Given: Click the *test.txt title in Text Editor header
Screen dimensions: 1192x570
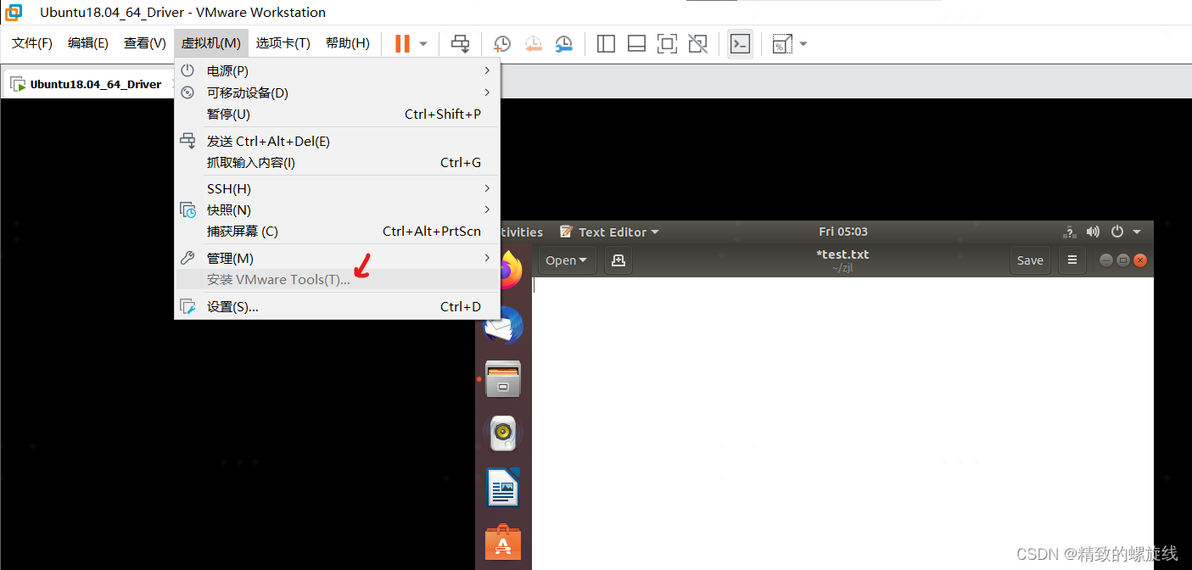Looking at the screenshot, I should click(x=842, y=254).
